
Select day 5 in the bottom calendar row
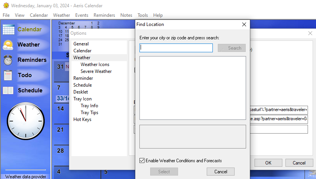[105, 172]
